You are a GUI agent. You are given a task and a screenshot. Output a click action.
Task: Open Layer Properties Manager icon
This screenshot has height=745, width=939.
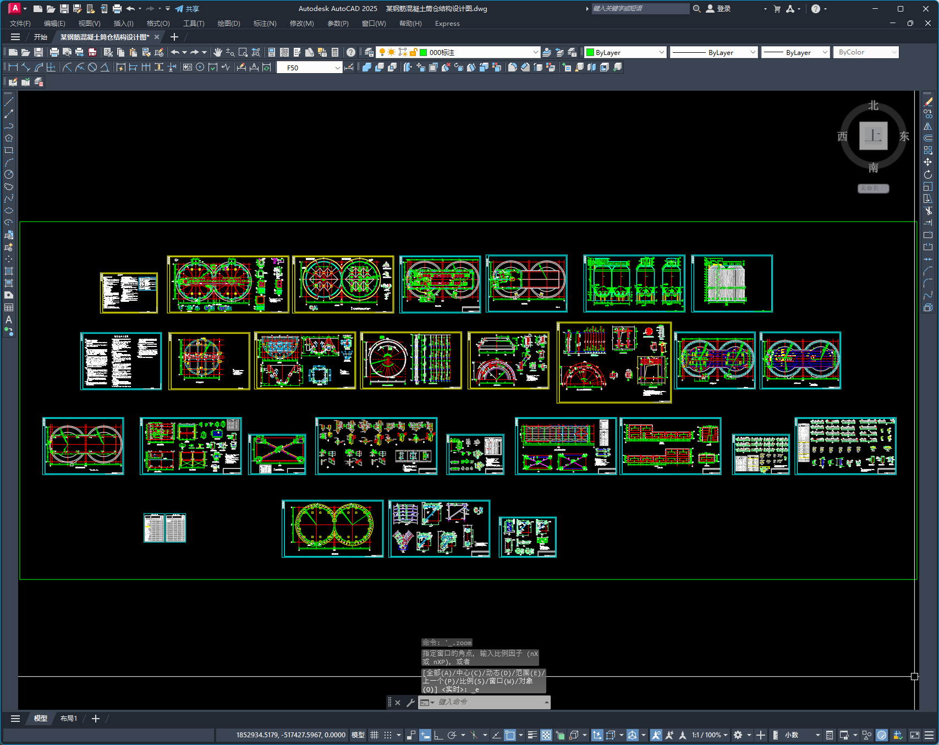pos(369,52)
